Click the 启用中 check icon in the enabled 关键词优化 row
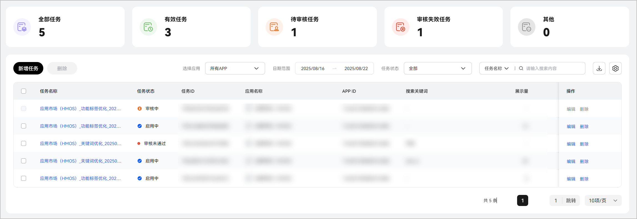 (140, 161)
